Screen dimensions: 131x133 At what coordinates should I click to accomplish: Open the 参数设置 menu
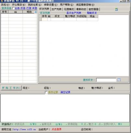(x=51, y=5)
